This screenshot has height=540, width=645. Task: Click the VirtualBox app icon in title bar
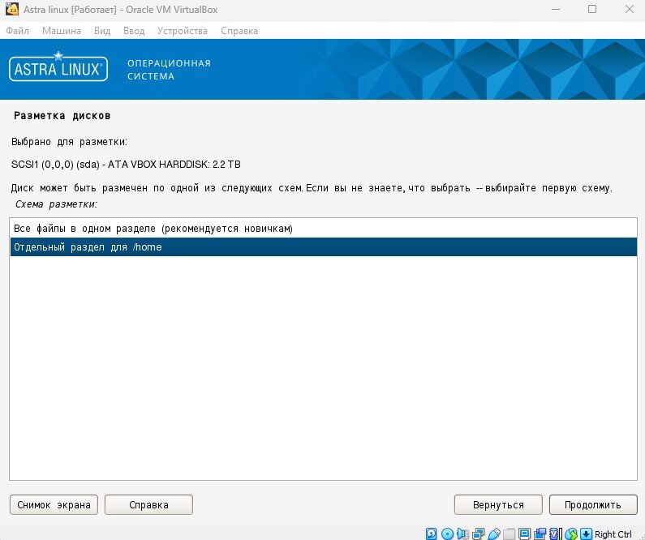pyautogui.click(x=12, y=9)
